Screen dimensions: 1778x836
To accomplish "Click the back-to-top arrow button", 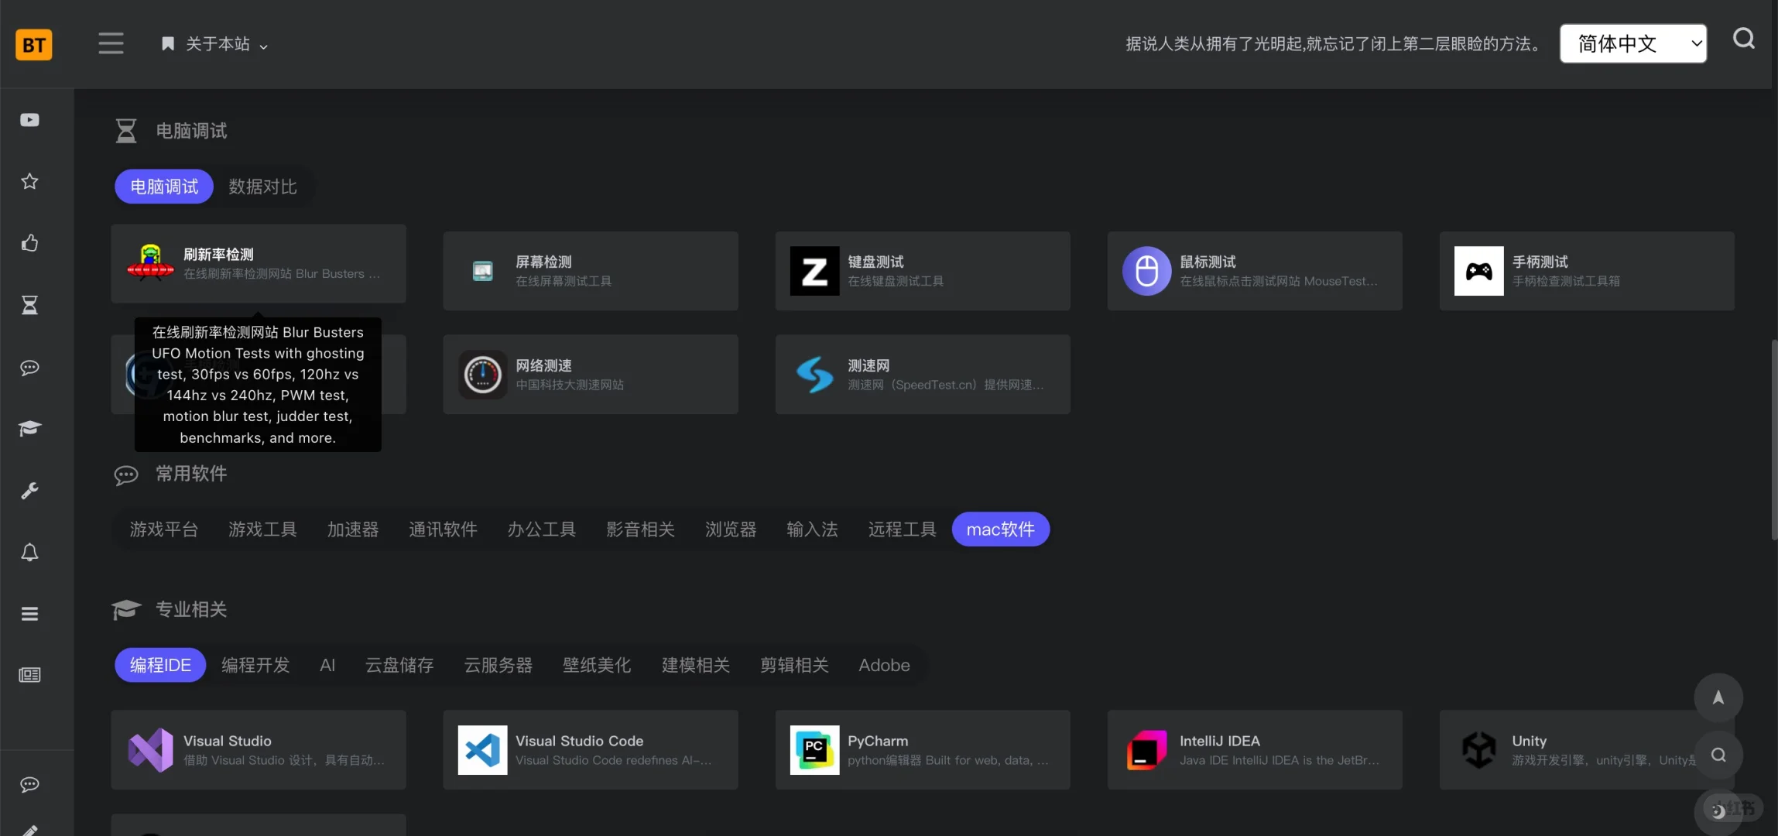I will (x=1718, y=697).
